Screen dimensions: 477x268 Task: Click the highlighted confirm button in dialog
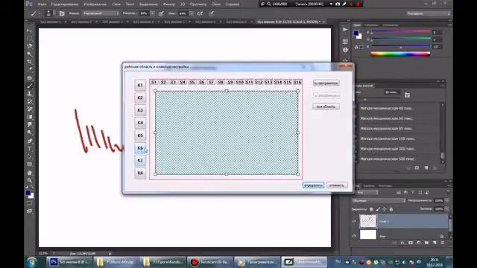pyautogui.click(x=313, y=185)
